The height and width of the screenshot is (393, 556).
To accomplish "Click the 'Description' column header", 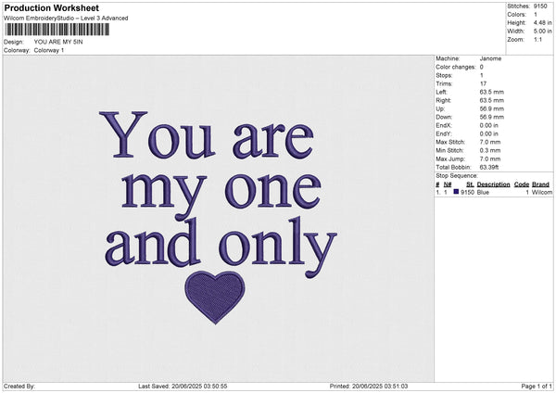I will (493, 184).
